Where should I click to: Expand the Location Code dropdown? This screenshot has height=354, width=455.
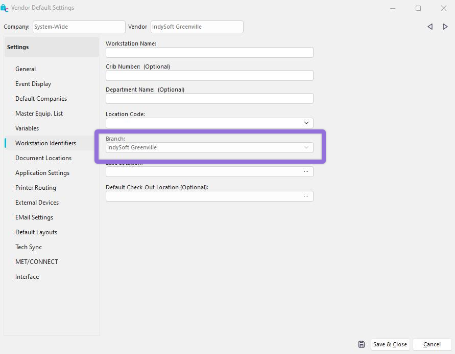pos(306,123)
